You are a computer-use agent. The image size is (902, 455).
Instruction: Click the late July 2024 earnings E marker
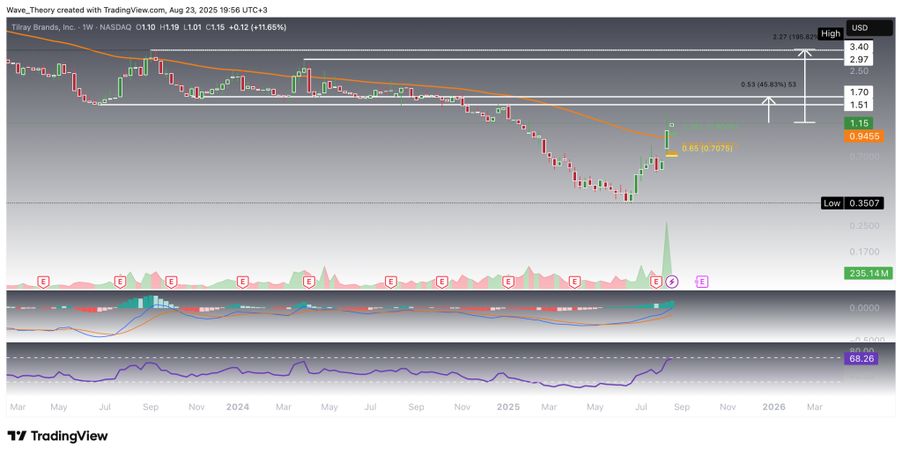pyautogui.click(x=390, y=282)
